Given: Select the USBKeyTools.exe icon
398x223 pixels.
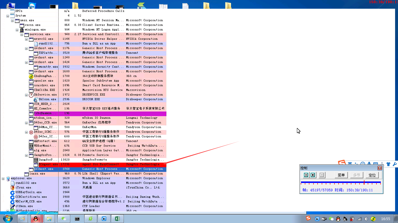Looking at the screenshot, I should (x=13, y=192).
